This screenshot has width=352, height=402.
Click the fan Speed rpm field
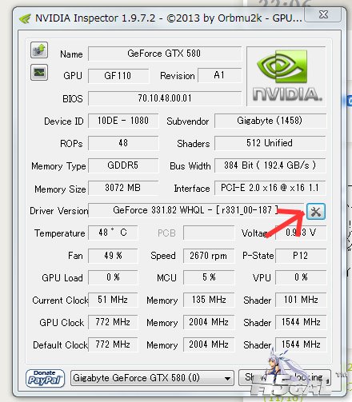click(209, 256)
